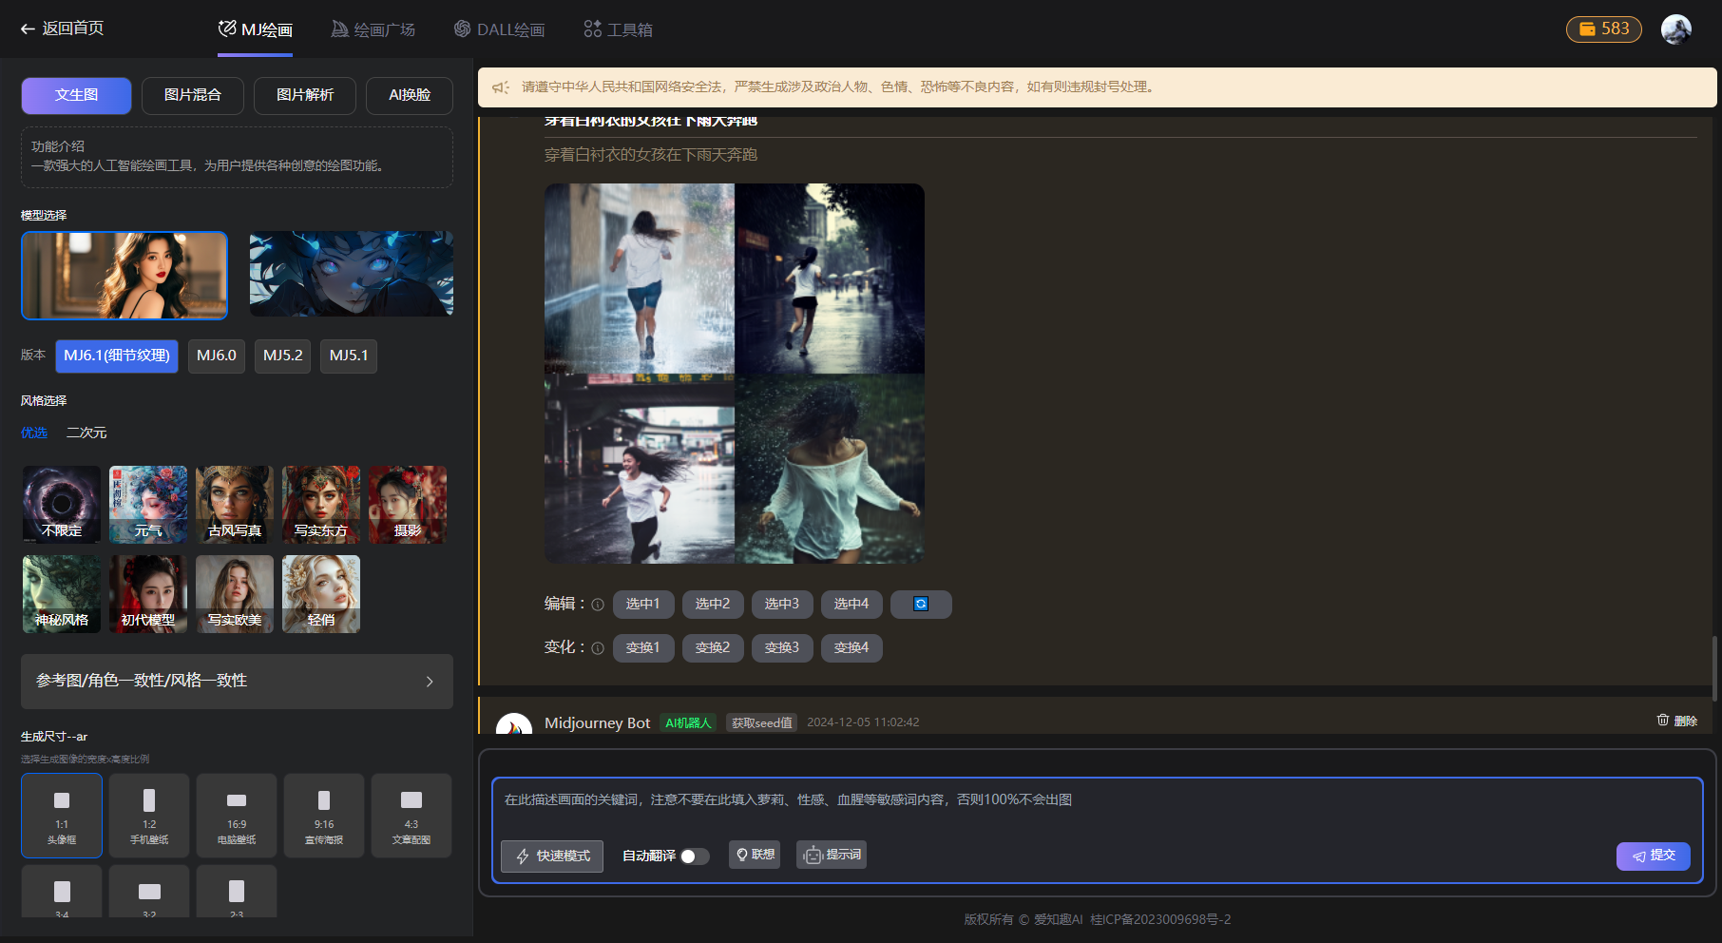Image resolution: width=1722 pixels, height=943 pixels.
Task: Click the refresh regenerate icon button
Action: click(921, 605)
